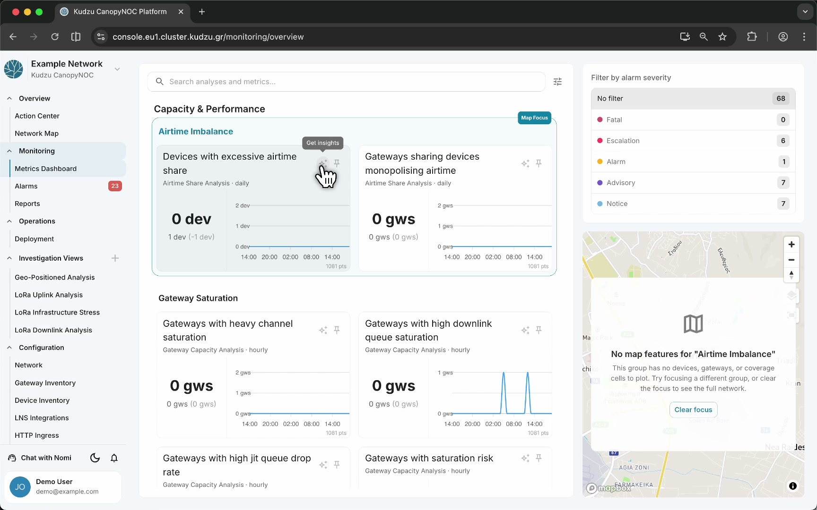Reset map bearing to north

pyautogui.click(x=791, y=275)
